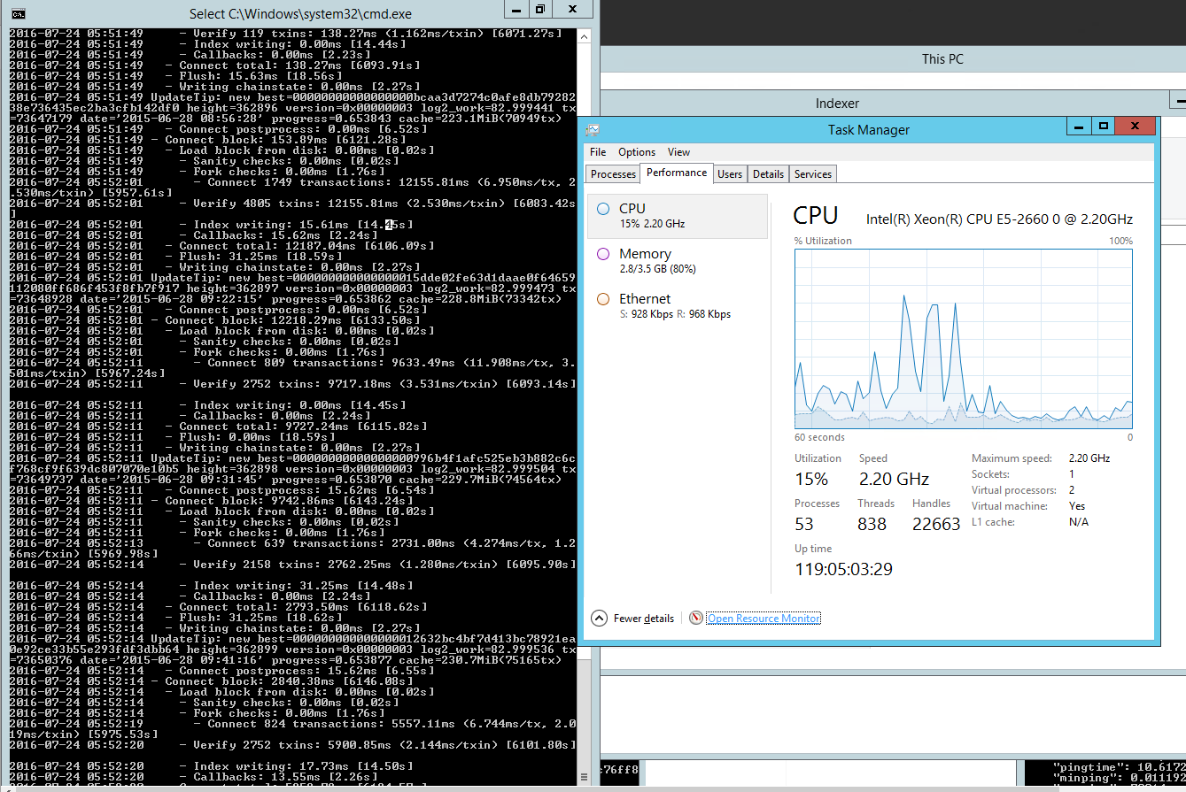Switch to the Processes tab

[x=613, y=174]
